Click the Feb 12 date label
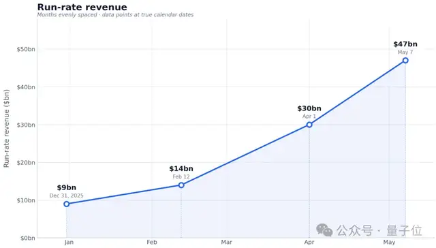The height and width of the screenshot is (248, 436). [x=181, y=176]
